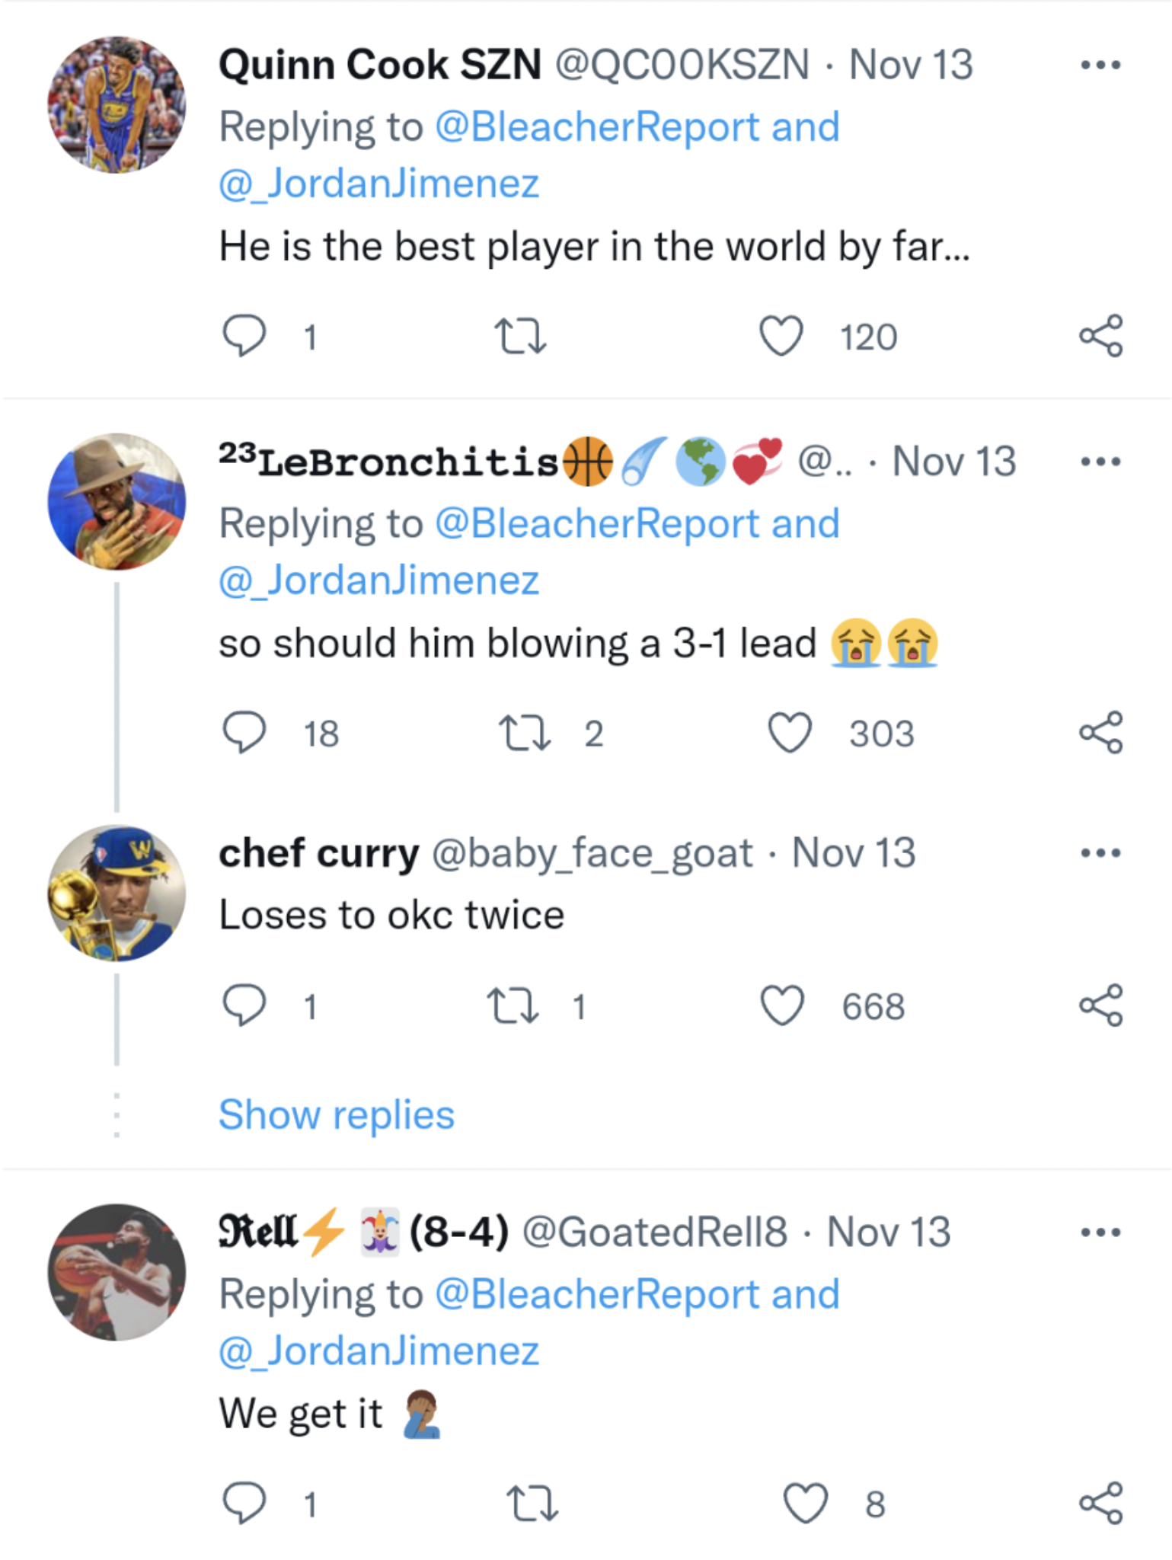This screenshot has width=1172, height=1560.
Task: Share LeBronchitis's 3-1 lead tweet
Action: (1100, 733)
